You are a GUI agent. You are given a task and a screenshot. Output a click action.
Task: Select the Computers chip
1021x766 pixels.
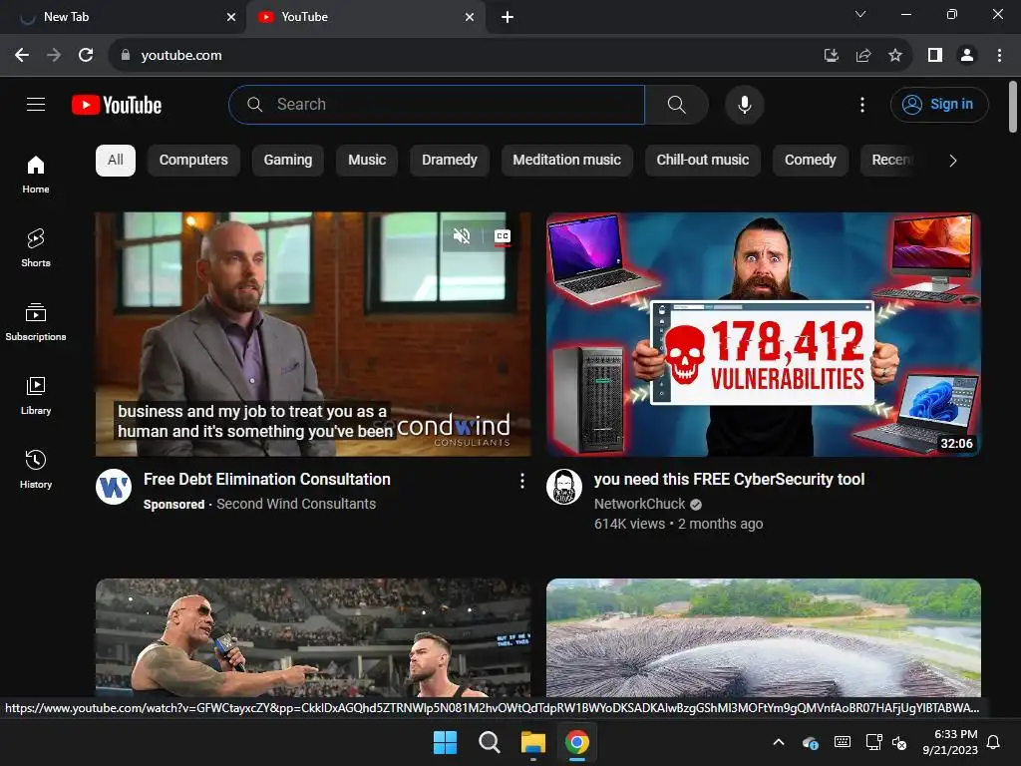tap(193, 161)
